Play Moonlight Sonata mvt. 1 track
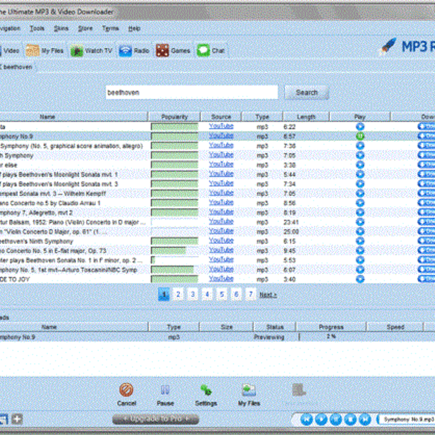Screen dimensions: 435x435 pyautogui.click(x=360, y=174)
